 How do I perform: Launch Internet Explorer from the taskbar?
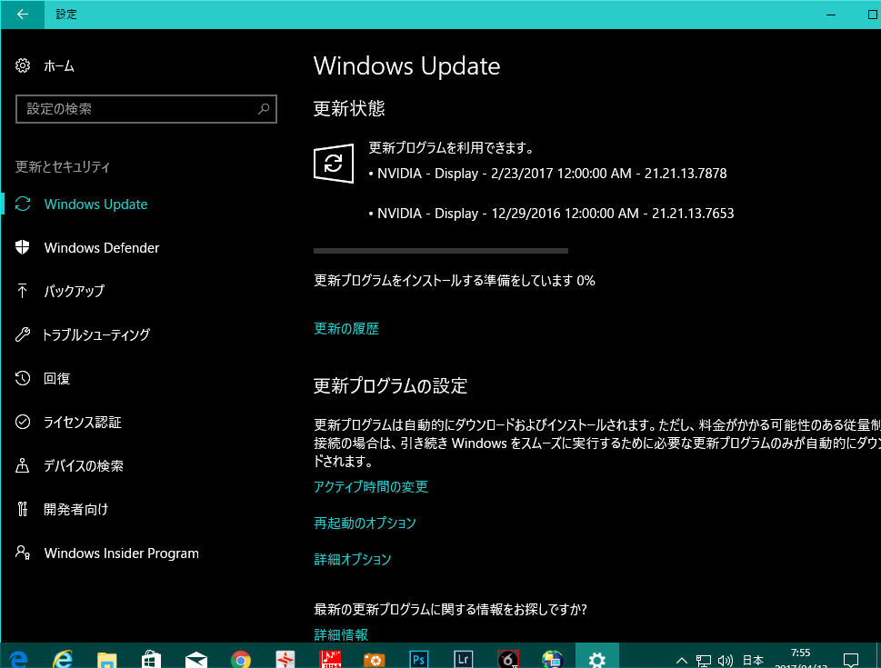63,658
